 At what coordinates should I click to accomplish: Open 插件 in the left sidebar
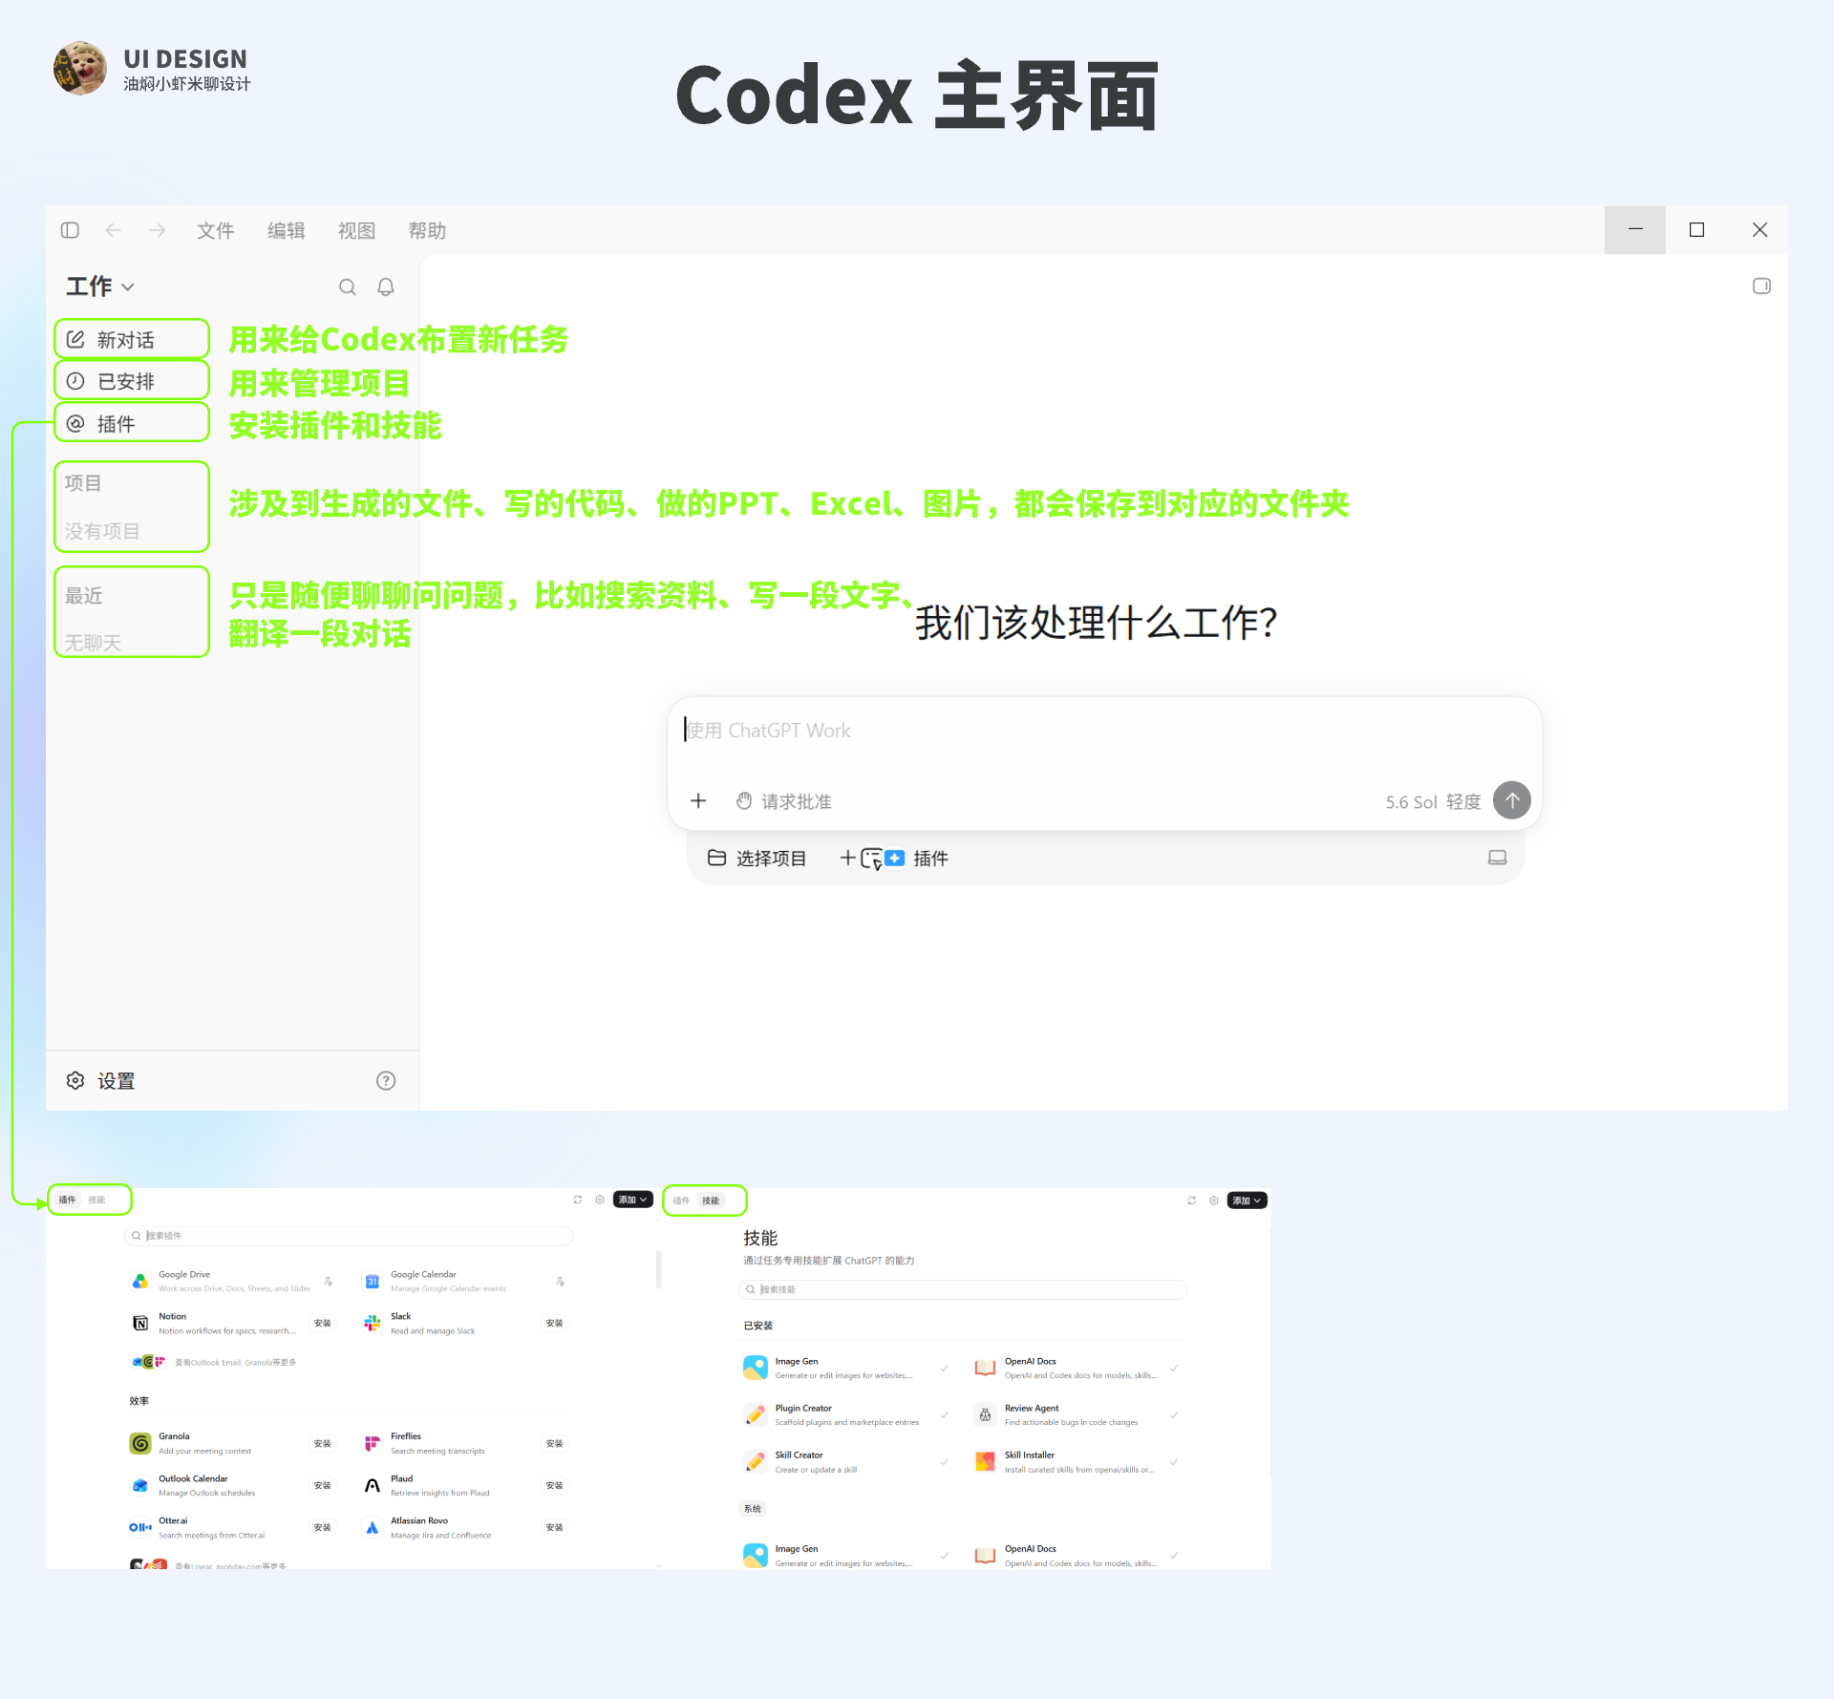[x=132, y=423]
